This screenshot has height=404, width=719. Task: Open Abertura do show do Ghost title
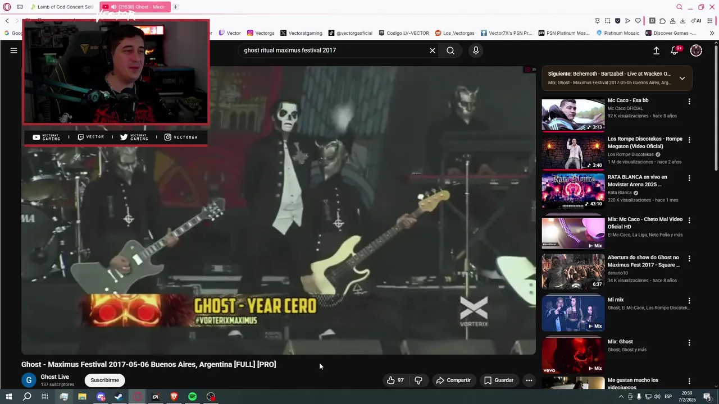[644, 261]
